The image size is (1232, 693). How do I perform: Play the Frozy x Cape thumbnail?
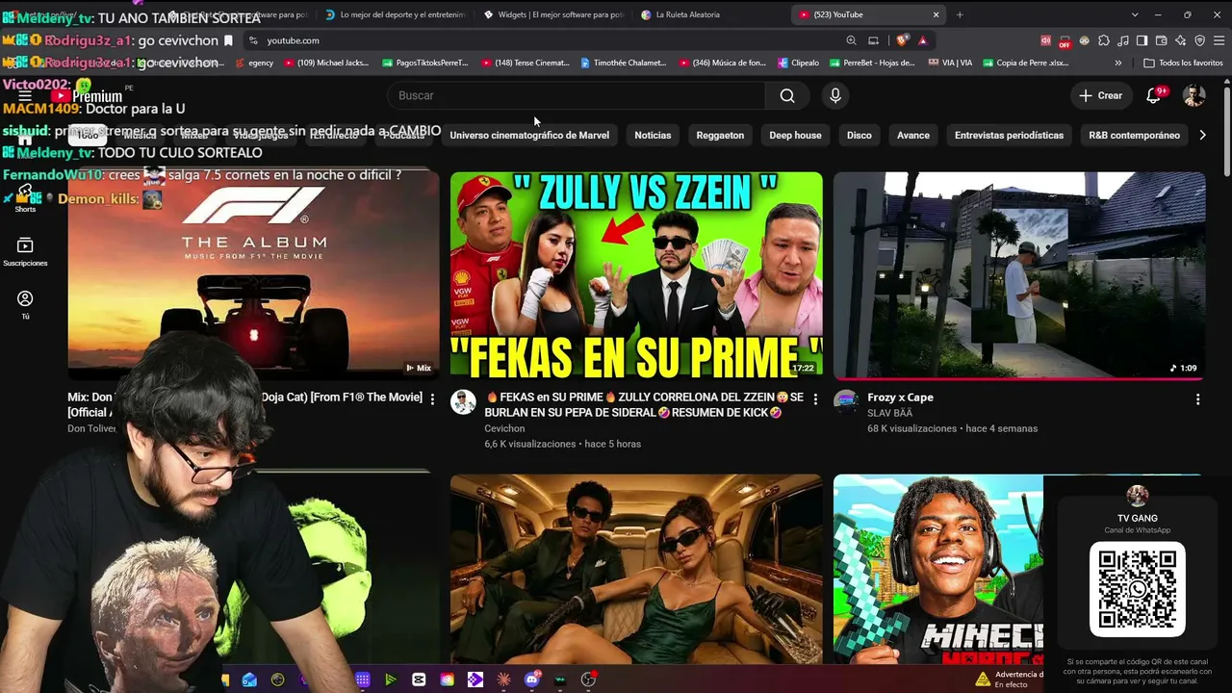(x=1019, y=275)
